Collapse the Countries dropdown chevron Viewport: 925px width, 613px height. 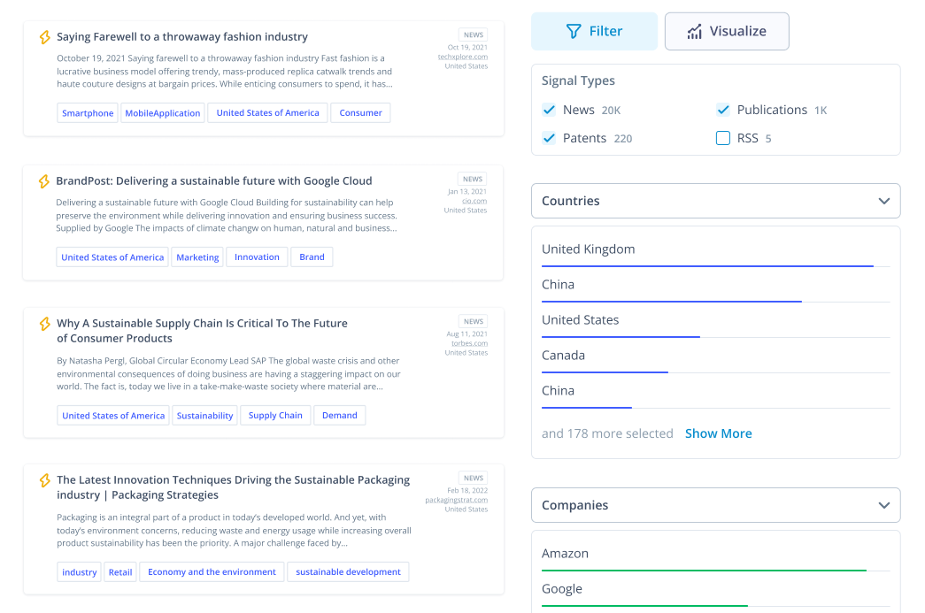[x=883, y=201]
